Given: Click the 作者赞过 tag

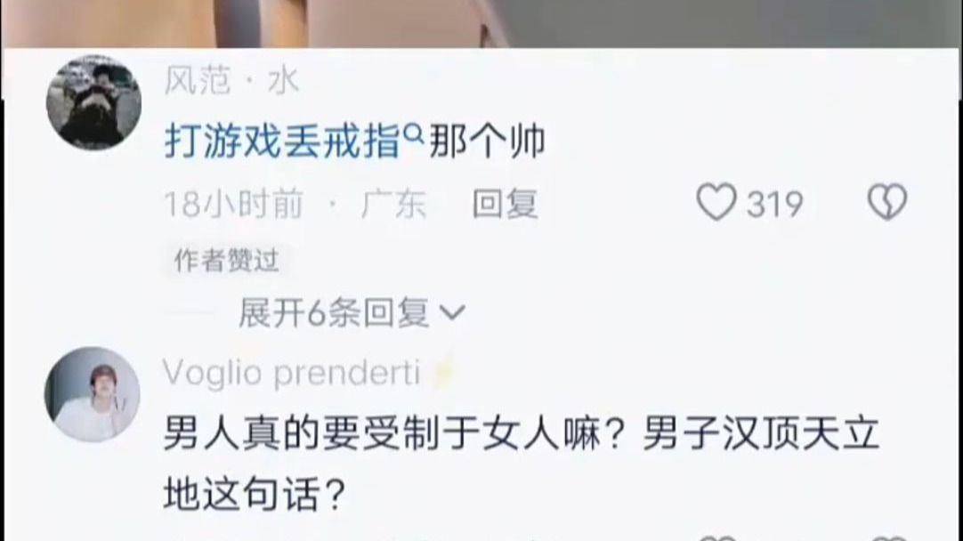Looking at the screenshot, I should pos(227,261).
